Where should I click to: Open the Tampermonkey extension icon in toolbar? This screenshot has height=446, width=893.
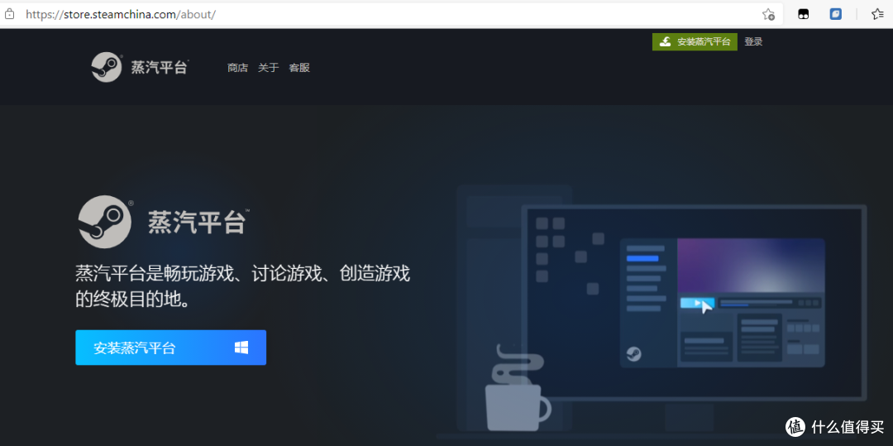click(803, 14)
